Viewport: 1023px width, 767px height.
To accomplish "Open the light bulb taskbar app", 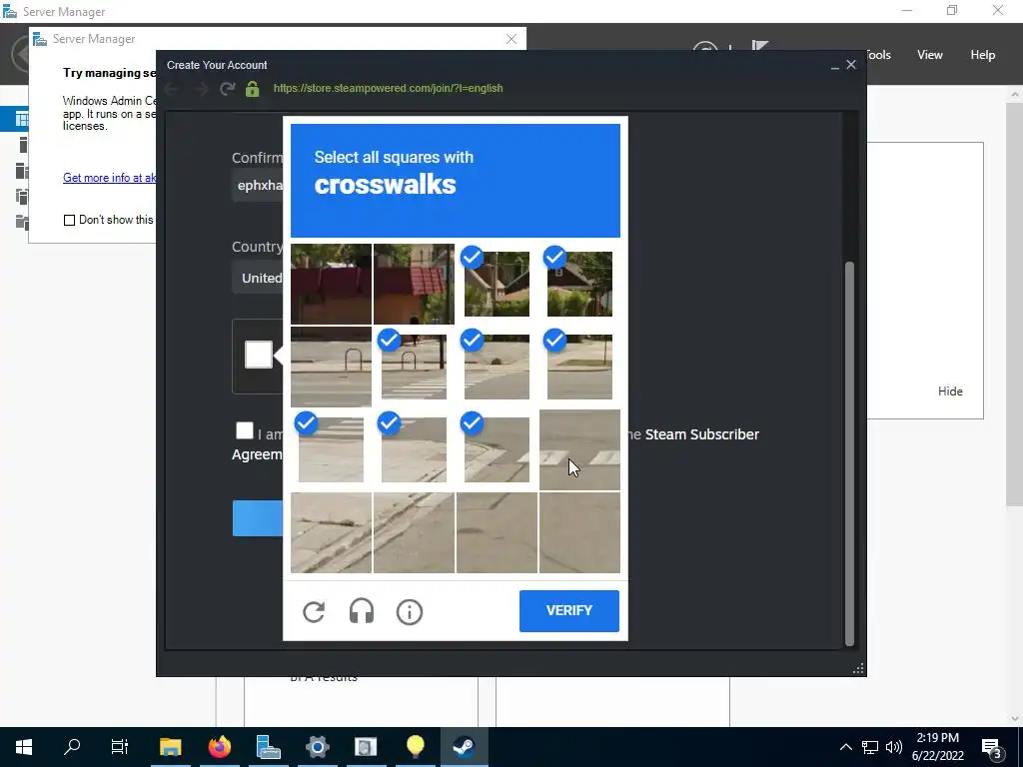I will point(415,747).
